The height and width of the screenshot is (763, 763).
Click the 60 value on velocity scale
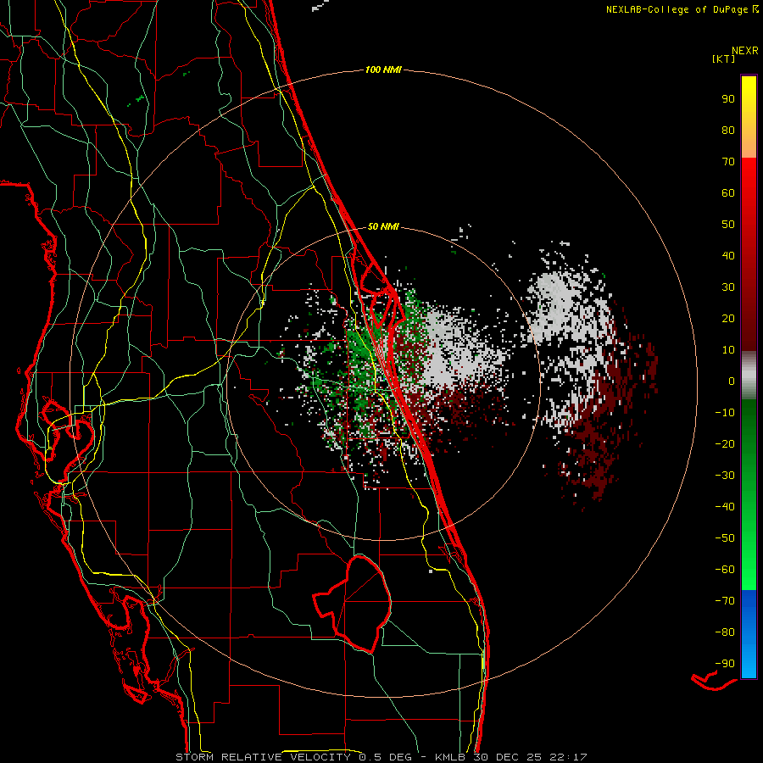(728, 192)
